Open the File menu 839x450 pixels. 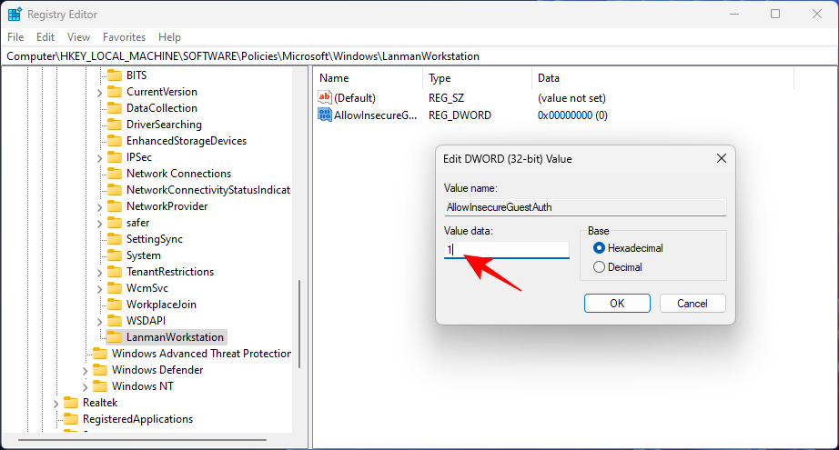point(15,37)
